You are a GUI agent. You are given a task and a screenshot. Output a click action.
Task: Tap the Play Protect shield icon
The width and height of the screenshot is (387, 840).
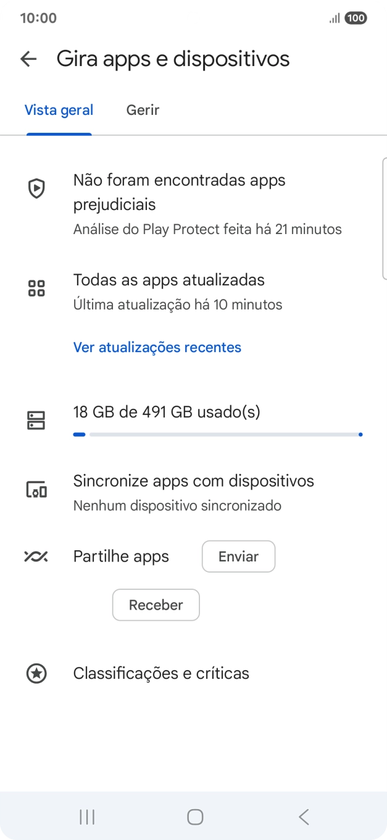coord(36,188)
